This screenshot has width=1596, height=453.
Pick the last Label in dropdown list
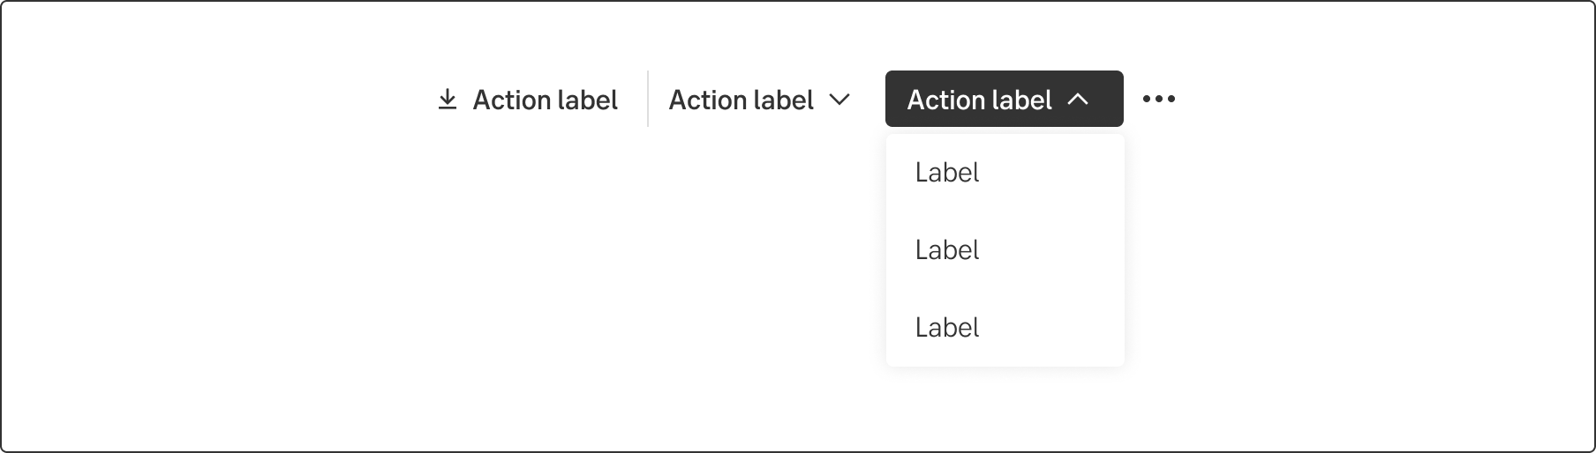pos(947,328)
